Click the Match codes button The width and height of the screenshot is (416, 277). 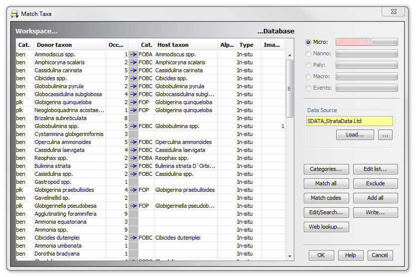tap(326, 198)
